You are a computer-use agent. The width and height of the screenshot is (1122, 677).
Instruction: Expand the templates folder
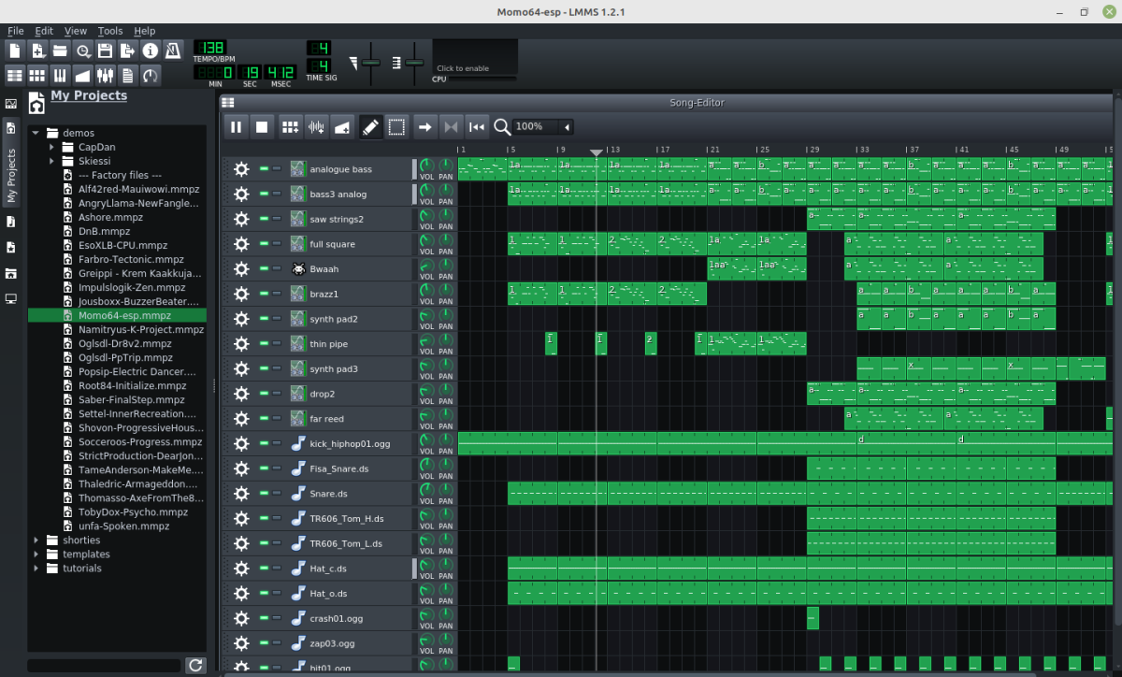click(x=36, y=554)
